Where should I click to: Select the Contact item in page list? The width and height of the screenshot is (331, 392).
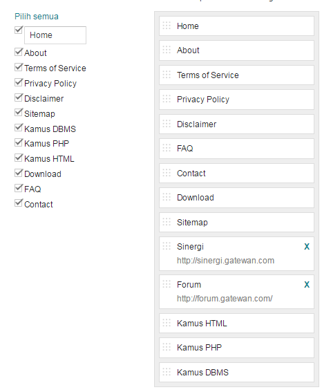[236, 174]
